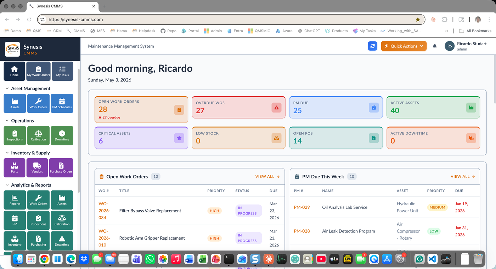The width and height of the screenshot is (496, 269).
Task: Open My Work Orders tile
Action: (38, 71)
